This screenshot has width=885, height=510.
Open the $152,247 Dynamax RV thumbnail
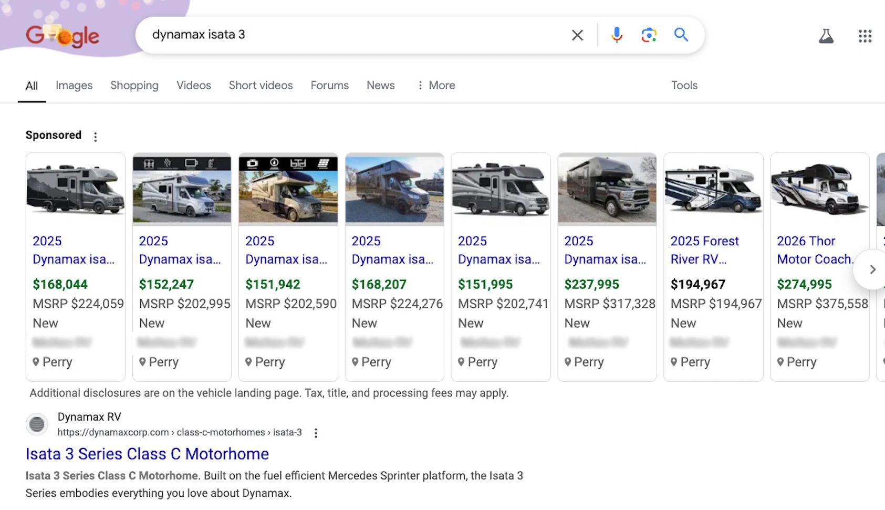[x=182, y=190]
